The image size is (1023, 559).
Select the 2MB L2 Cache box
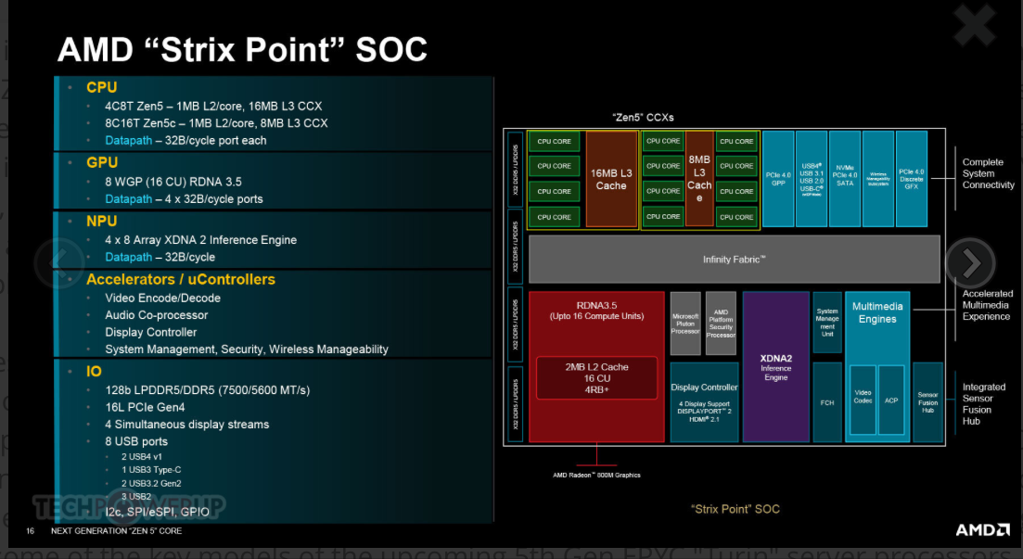point(596,378)
